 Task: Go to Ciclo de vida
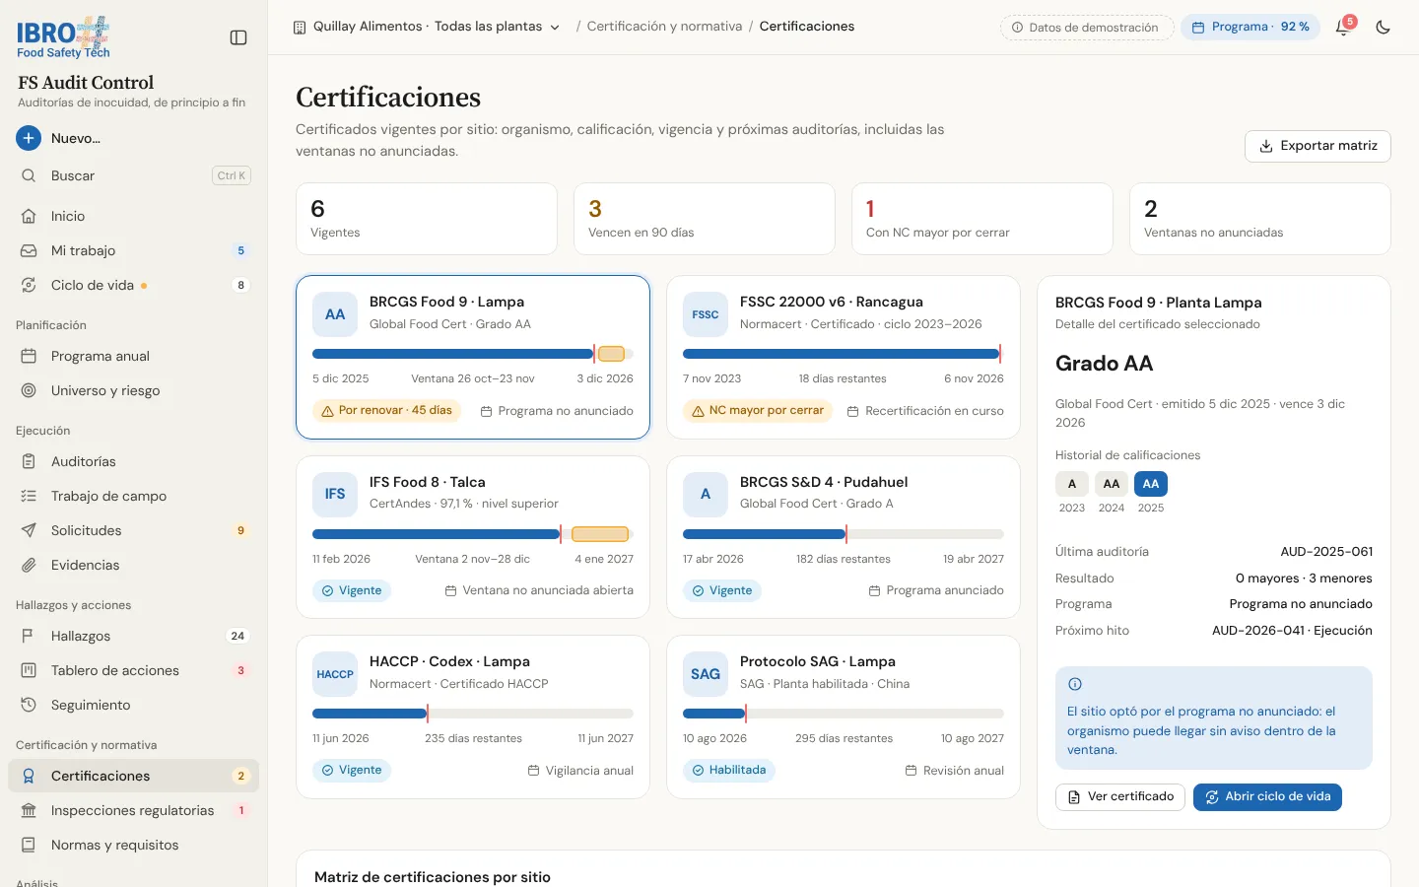pos(133,285)
